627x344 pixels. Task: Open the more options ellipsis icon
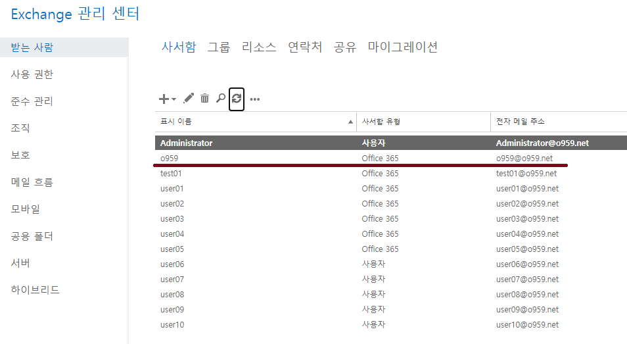pos(255,99)
